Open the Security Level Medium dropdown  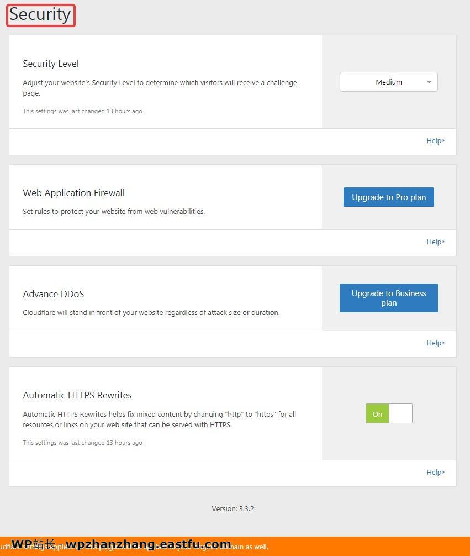(388, 82)
